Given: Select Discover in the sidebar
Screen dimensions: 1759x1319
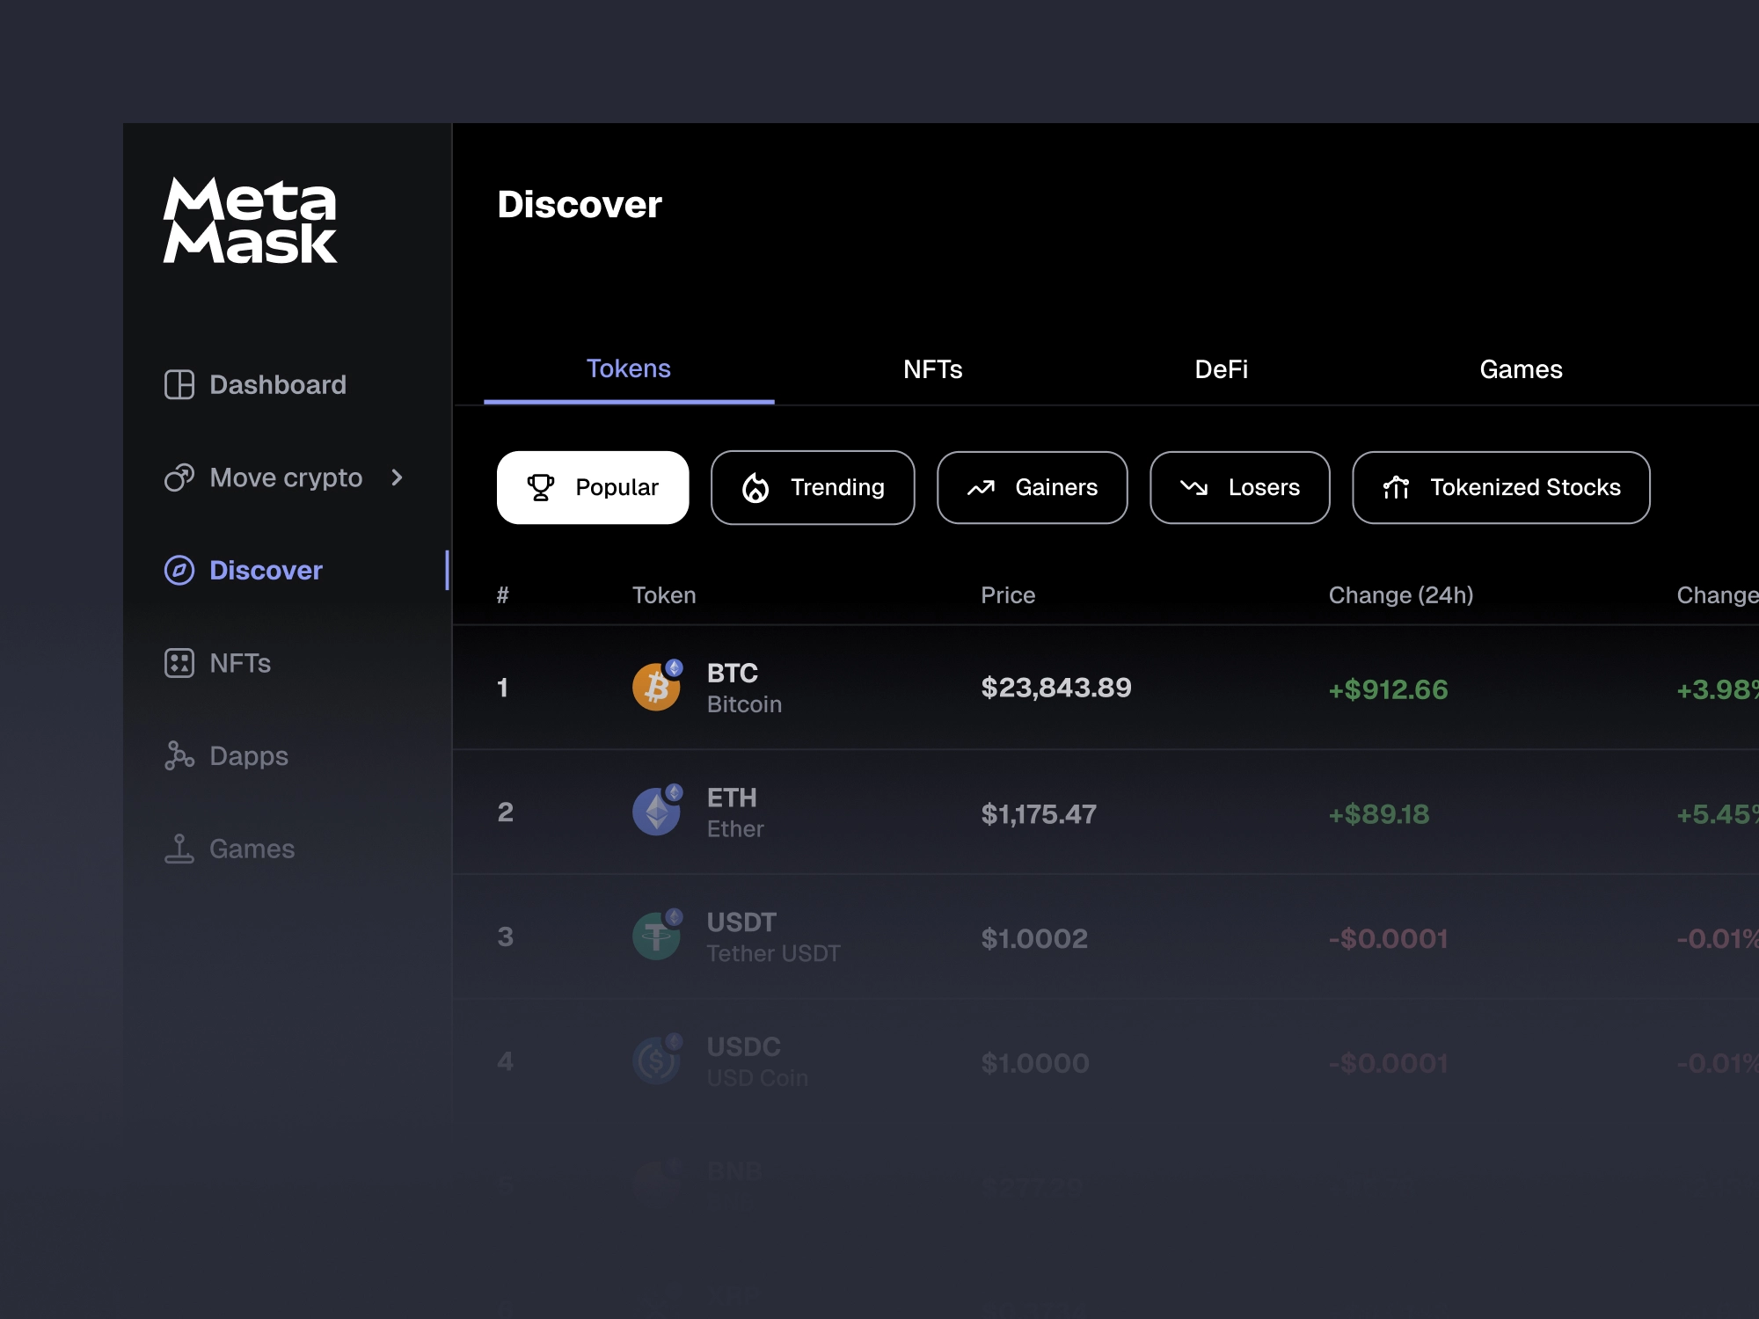Looking at the screenshot, I should tap(244, 570).
